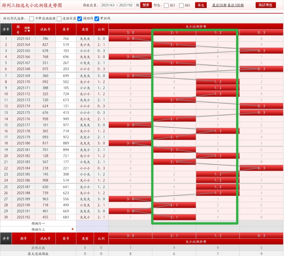Click the 0:3 column header at top
The height and width of the screenshot is (256, 284).
261,32
